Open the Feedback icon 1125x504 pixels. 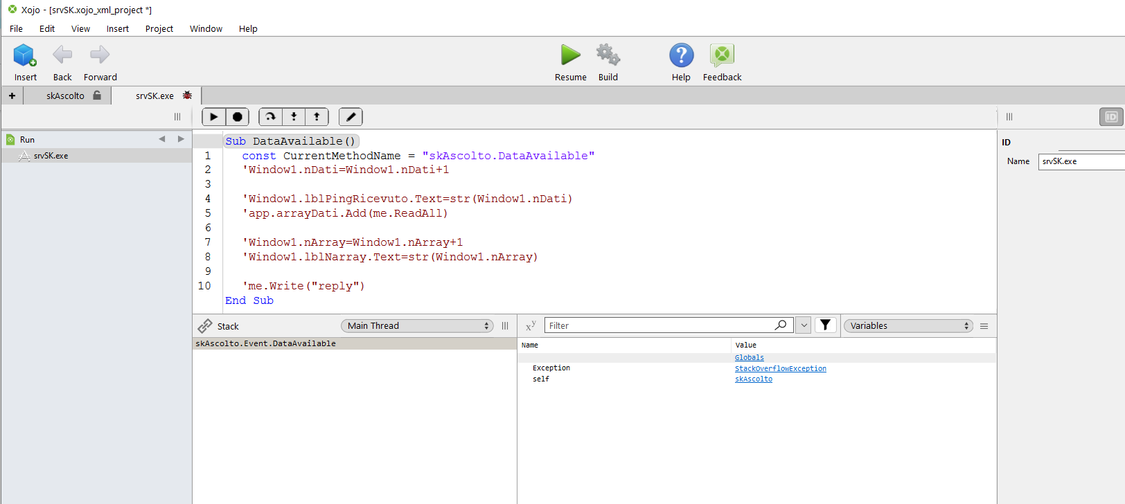point(722,55)
